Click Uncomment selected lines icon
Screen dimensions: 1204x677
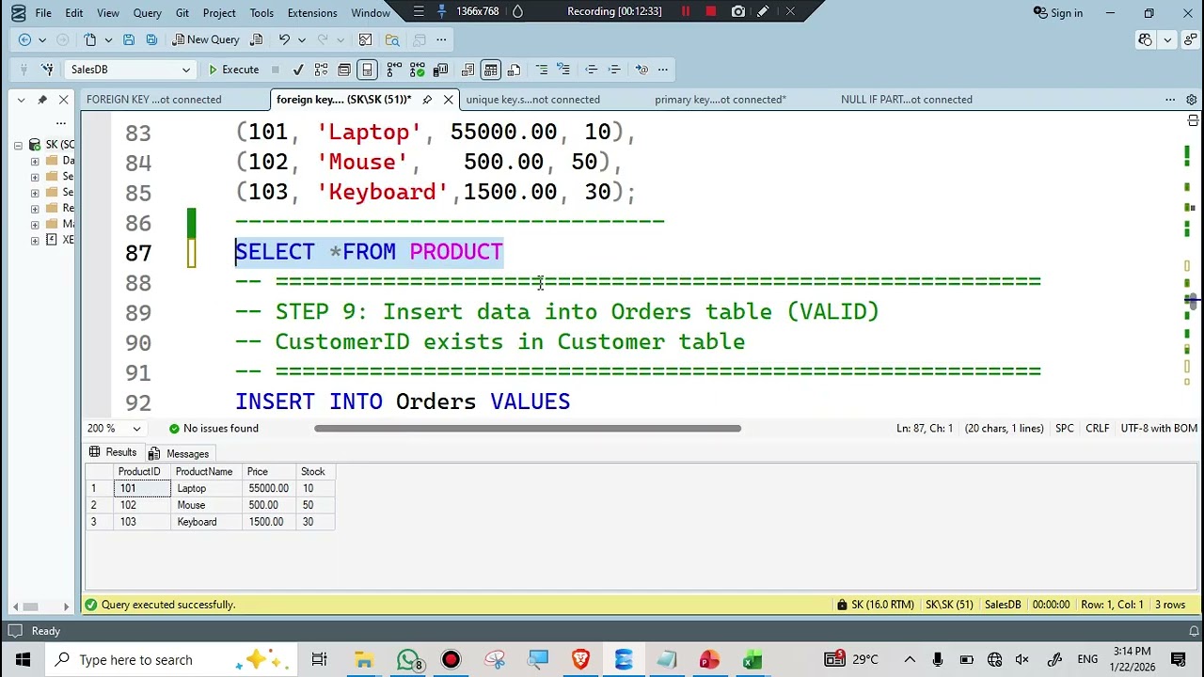563,70
